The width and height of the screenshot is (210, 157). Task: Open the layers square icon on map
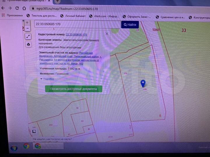point(34,131)
